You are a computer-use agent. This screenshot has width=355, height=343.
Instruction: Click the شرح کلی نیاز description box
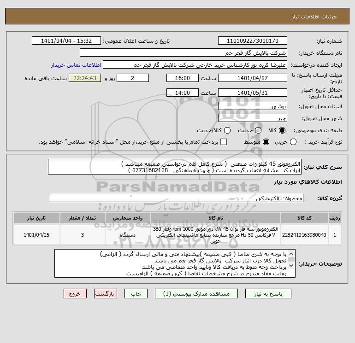point(175,167)
